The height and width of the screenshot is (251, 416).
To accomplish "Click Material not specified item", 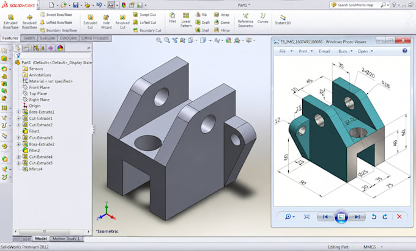I will coord(48,81).
